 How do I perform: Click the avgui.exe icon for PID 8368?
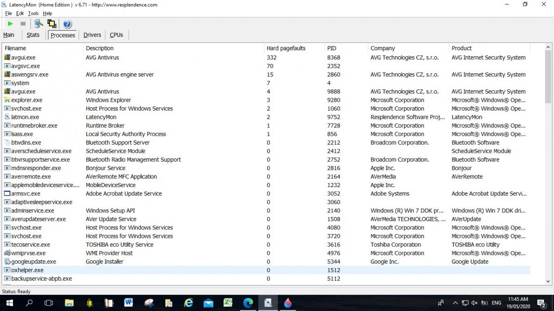(x=7, y=58)
